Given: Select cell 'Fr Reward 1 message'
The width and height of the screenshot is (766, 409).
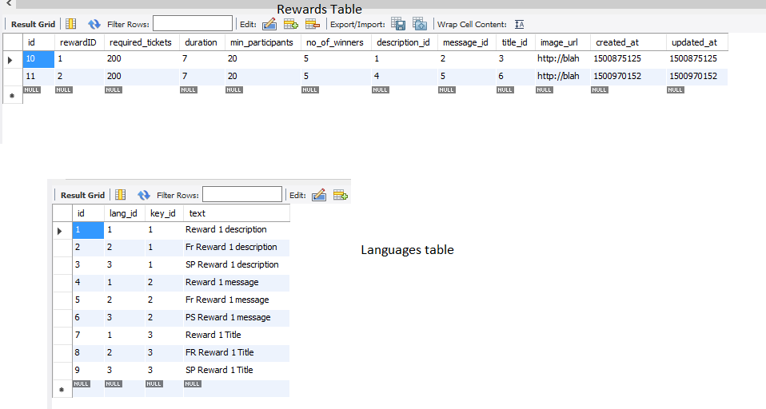Looking at the screenshot, I should click(237, 300).
